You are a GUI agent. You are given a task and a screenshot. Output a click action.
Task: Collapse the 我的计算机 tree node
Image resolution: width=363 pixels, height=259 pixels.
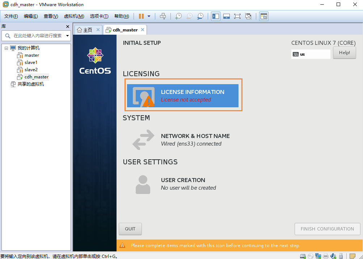point(6,48)
